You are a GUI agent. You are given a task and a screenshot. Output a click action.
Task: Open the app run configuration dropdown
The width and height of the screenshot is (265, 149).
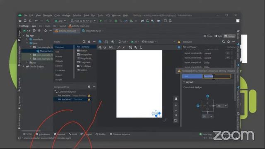point(60,21)
